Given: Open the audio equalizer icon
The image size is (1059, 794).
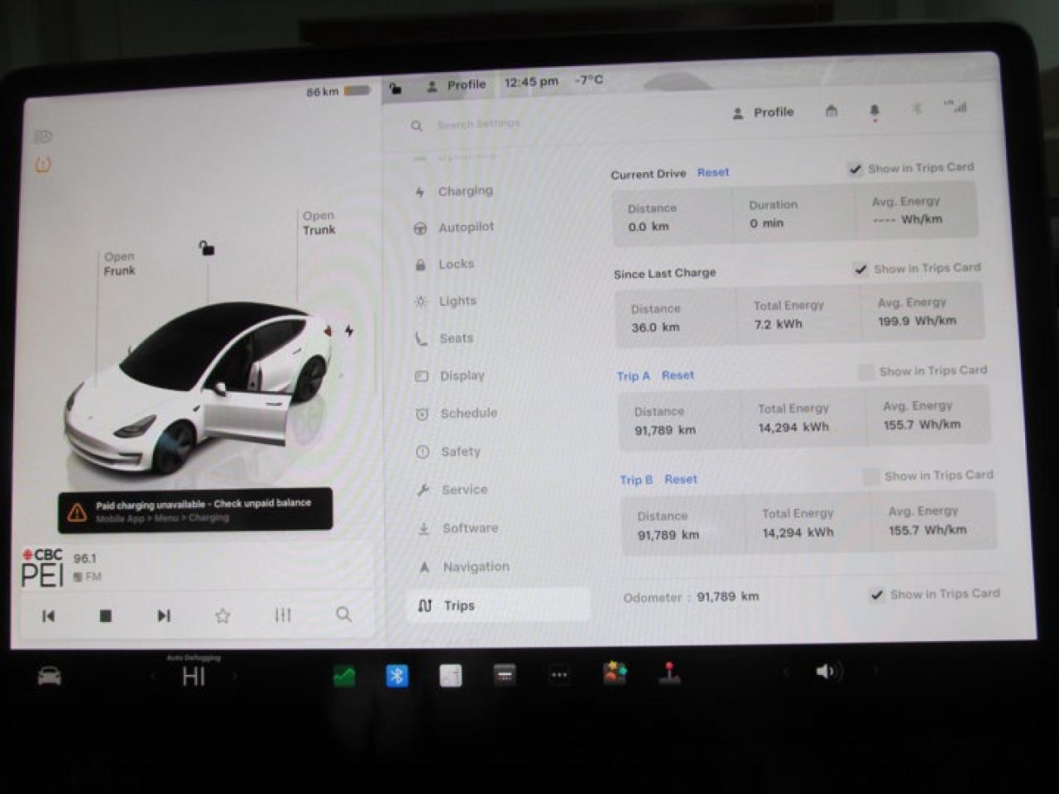Looking at the screenshot, I should (x=283, y=615).
